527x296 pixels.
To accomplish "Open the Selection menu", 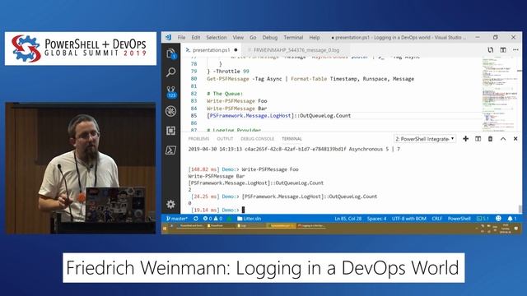I will (x=217, y=38).
